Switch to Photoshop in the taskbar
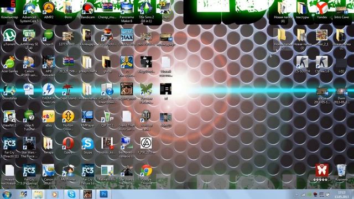This screenshot has width=354, height=199. pyautogui.click(x=103, y=194)
